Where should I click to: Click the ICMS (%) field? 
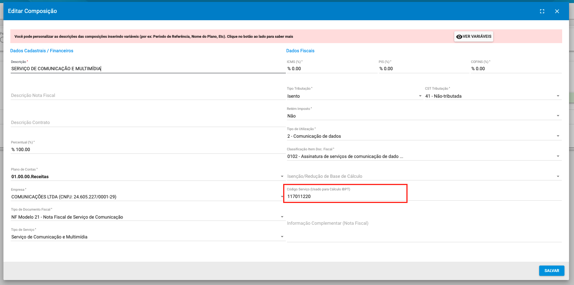click(x=332, y=69)
